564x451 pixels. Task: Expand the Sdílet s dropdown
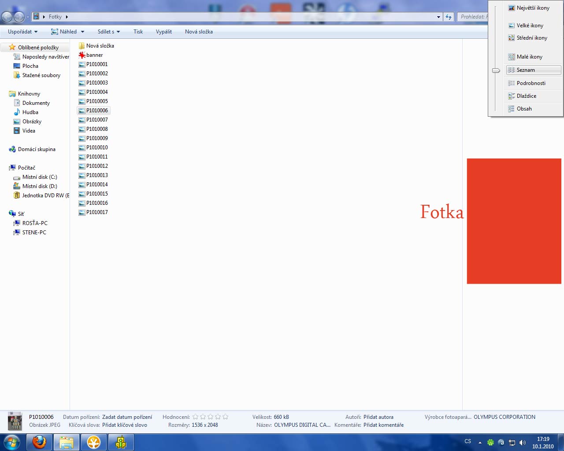point(109,32)
